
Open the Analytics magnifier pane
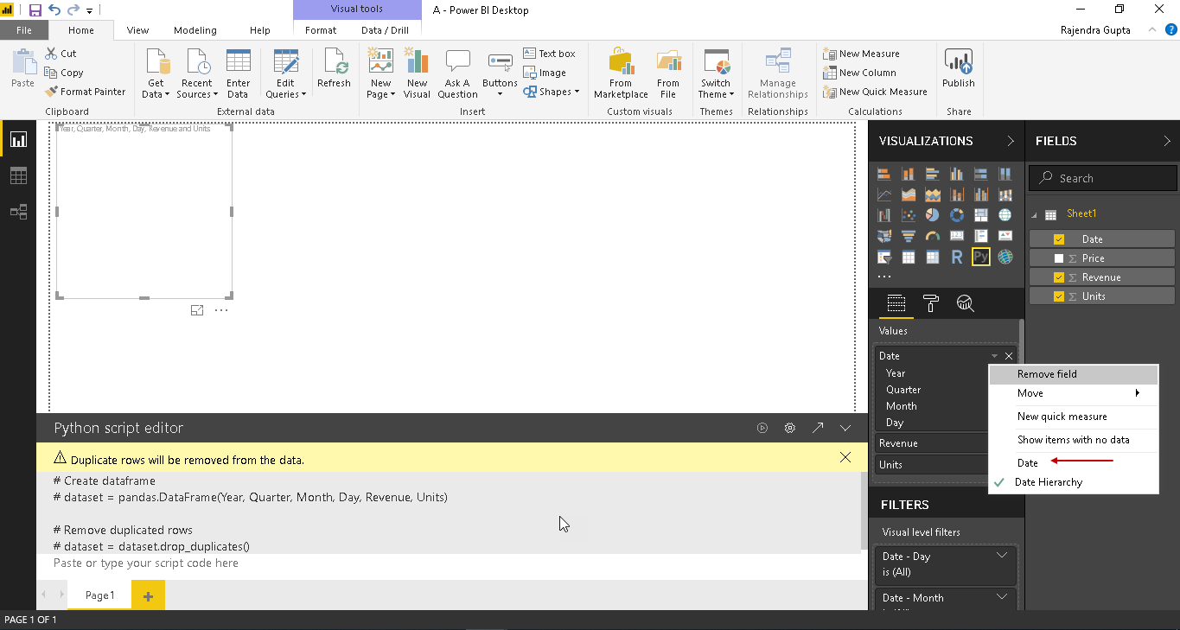pyautogui.click(x=966, y=303)
